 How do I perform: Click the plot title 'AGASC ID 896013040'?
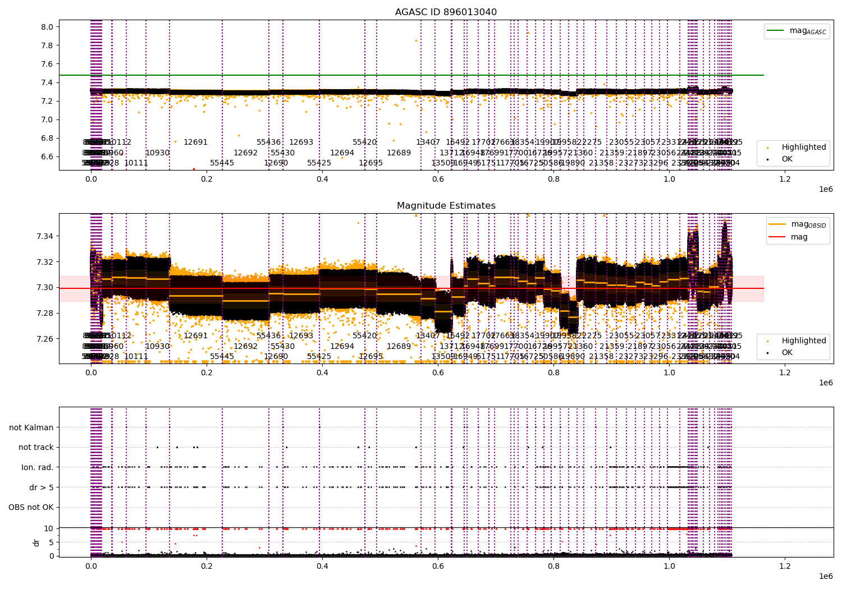click(x=446, y=12)
